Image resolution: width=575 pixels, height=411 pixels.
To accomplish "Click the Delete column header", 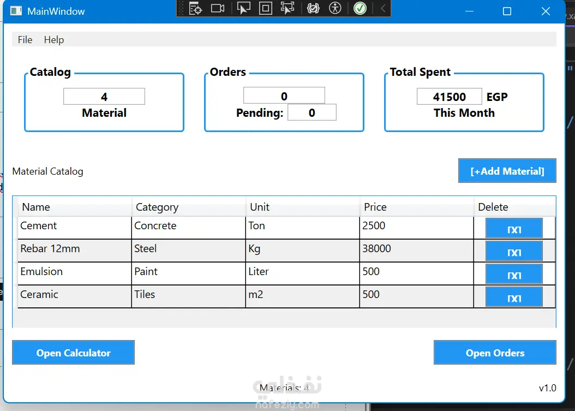I will (x=515, y=207).
